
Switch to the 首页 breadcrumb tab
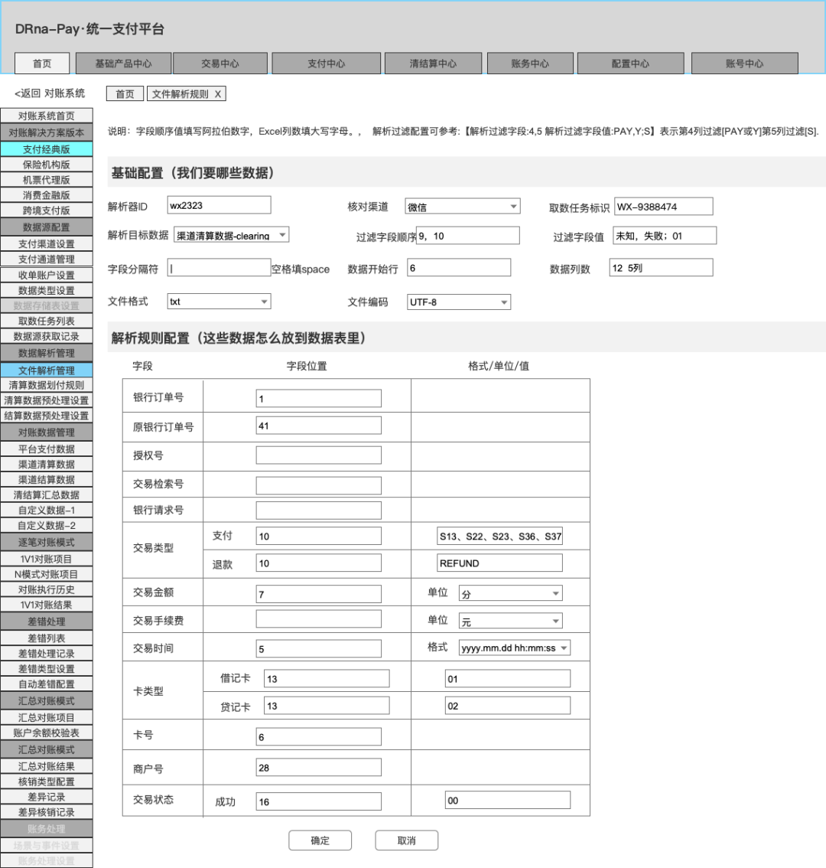124,93
